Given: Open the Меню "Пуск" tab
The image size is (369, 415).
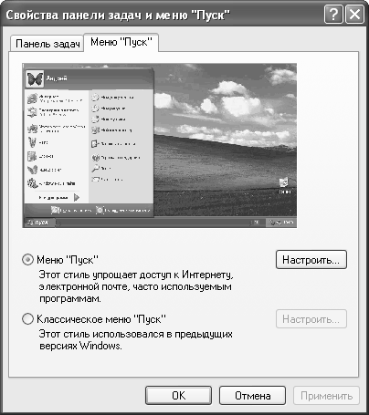Looking at the screenshot, I should (121, 42).
